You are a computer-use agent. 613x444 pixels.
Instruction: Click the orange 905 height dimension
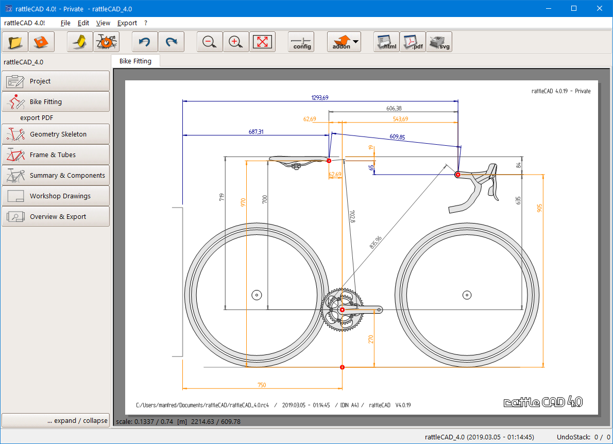tap(539, 208)
